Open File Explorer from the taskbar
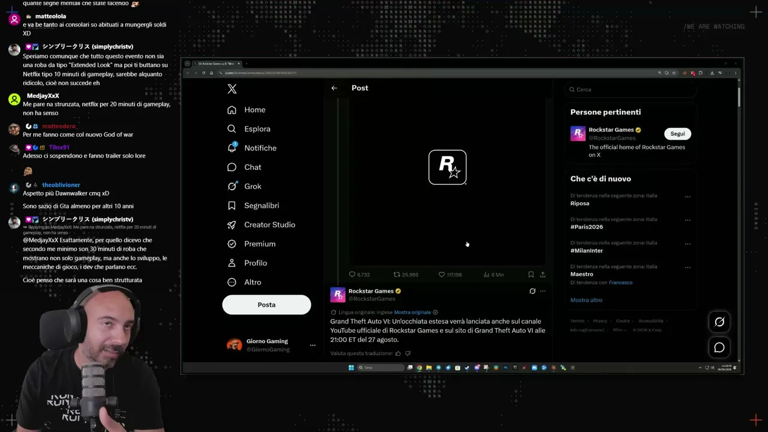 click(428, 368)
